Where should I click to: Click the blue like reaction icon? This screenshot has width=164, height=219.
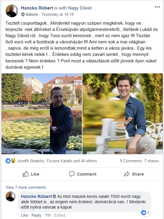8,161
